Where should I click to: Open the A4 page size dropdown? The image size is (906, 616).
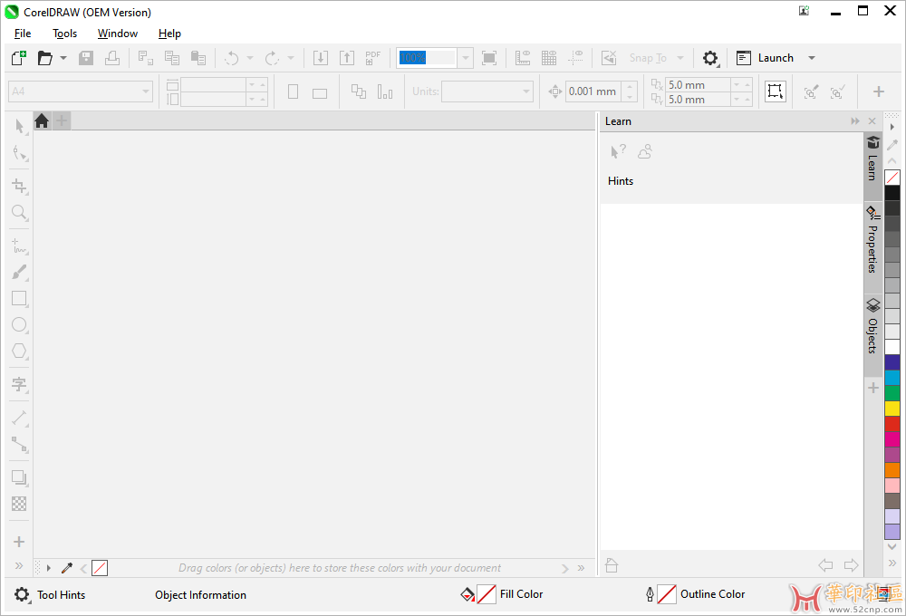click(81, 91)
